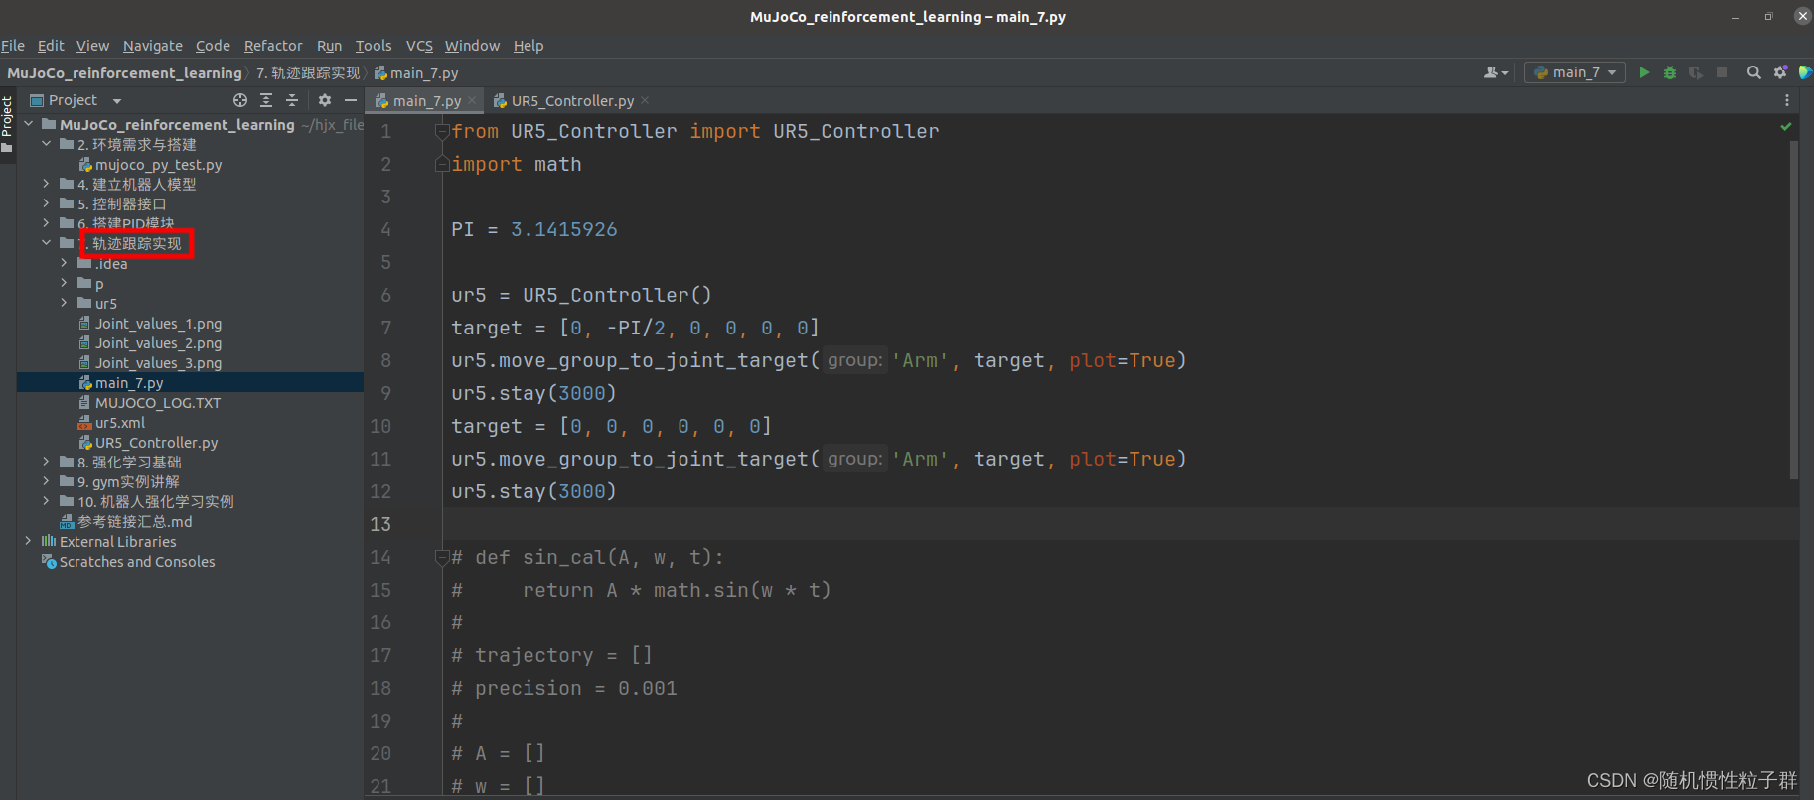Collapse the 7. 轨迹跟踪实现 folder
Screen dimensions: 1814x800
(x=46, y=243)
